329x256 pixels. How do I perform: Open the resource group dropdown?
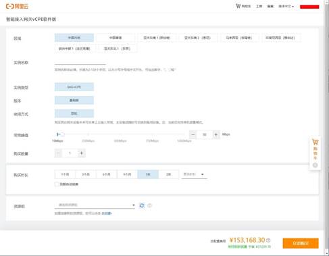point(95,205)
